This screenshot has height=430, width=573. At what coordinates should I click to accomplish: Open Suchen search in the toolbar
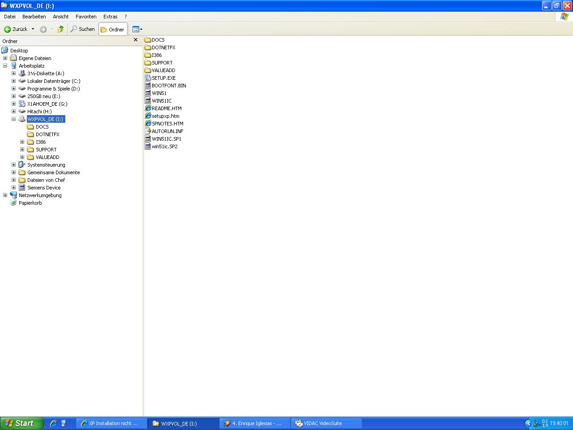tap(82, 29)
